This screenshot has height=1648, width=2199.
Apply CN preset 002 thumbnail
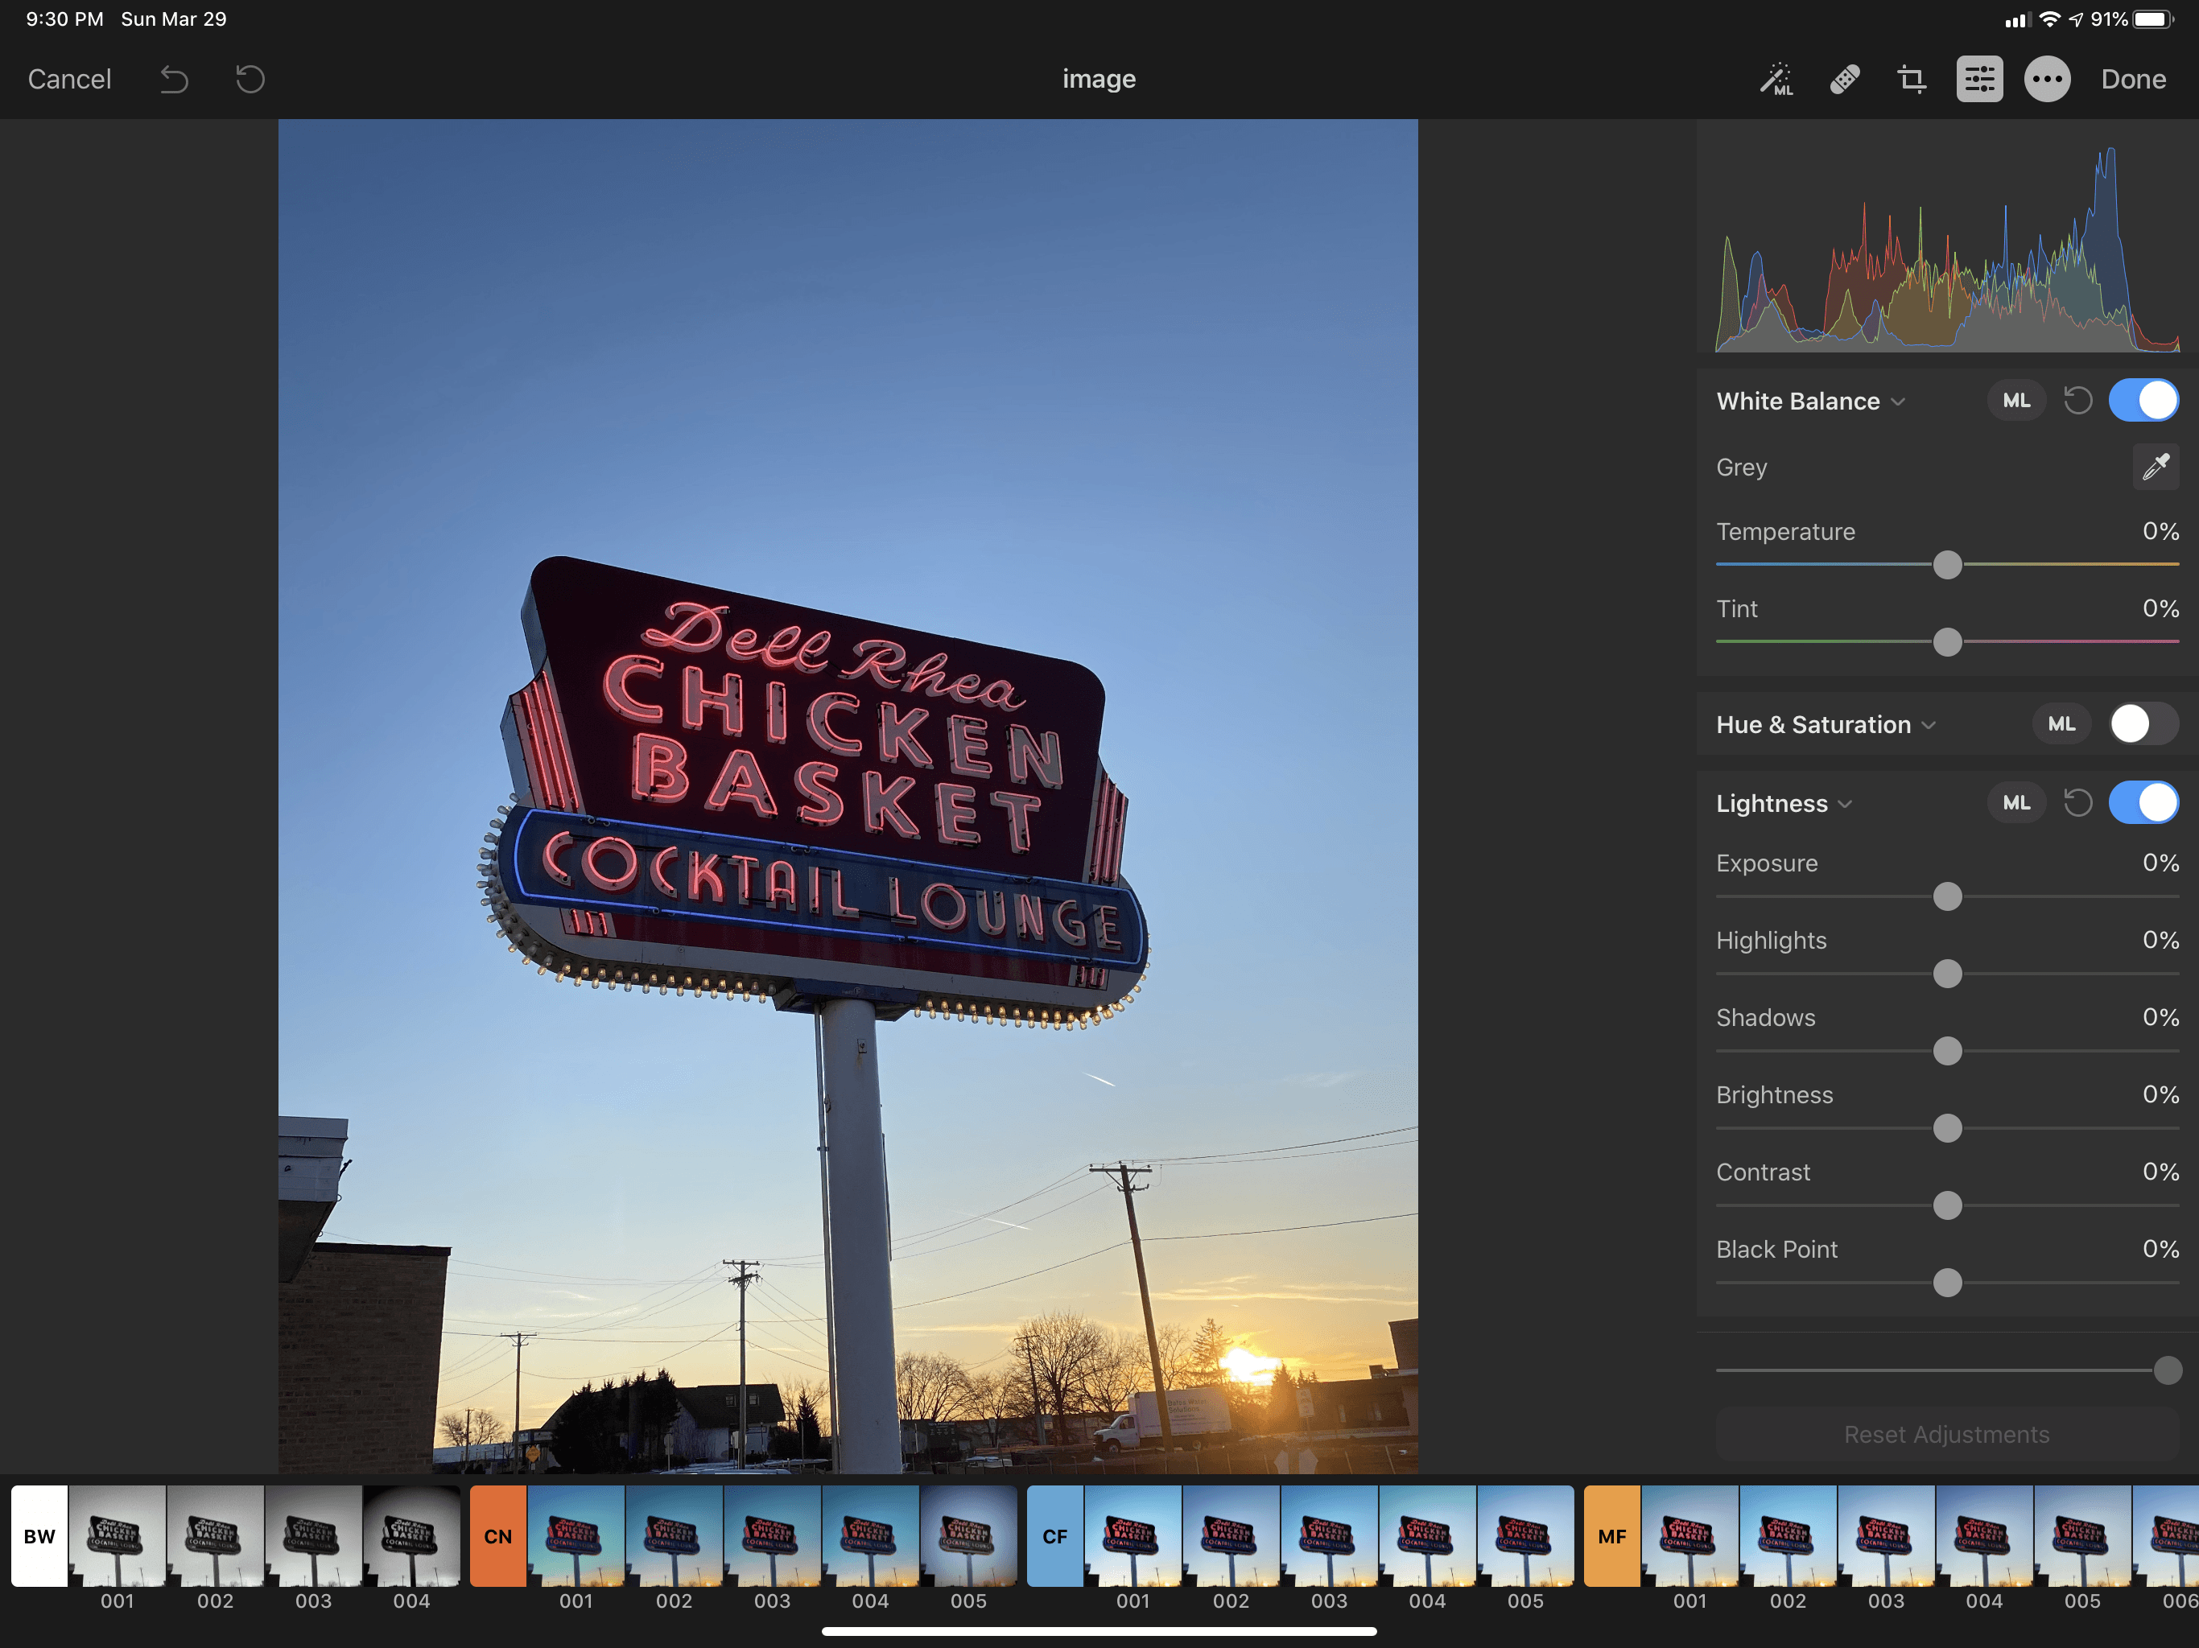[674, 1537]
